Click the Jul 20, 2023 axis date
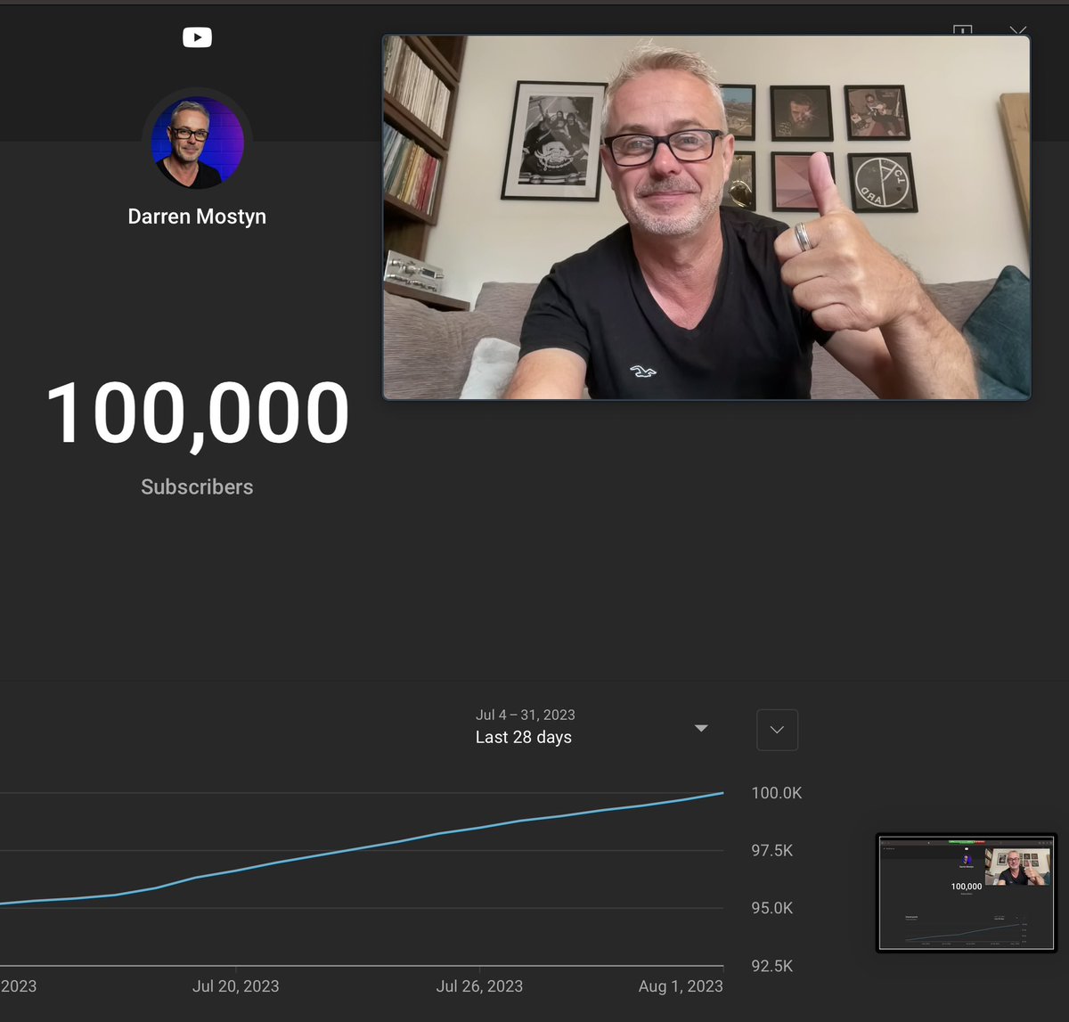Image resolution: width=1069 pixels, height=1022 pixels. (235, 986)
